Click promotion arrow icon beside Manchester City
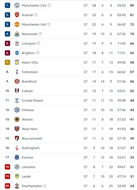The height and width of the screenshot is (190, 137). click(x=49, y=5)
